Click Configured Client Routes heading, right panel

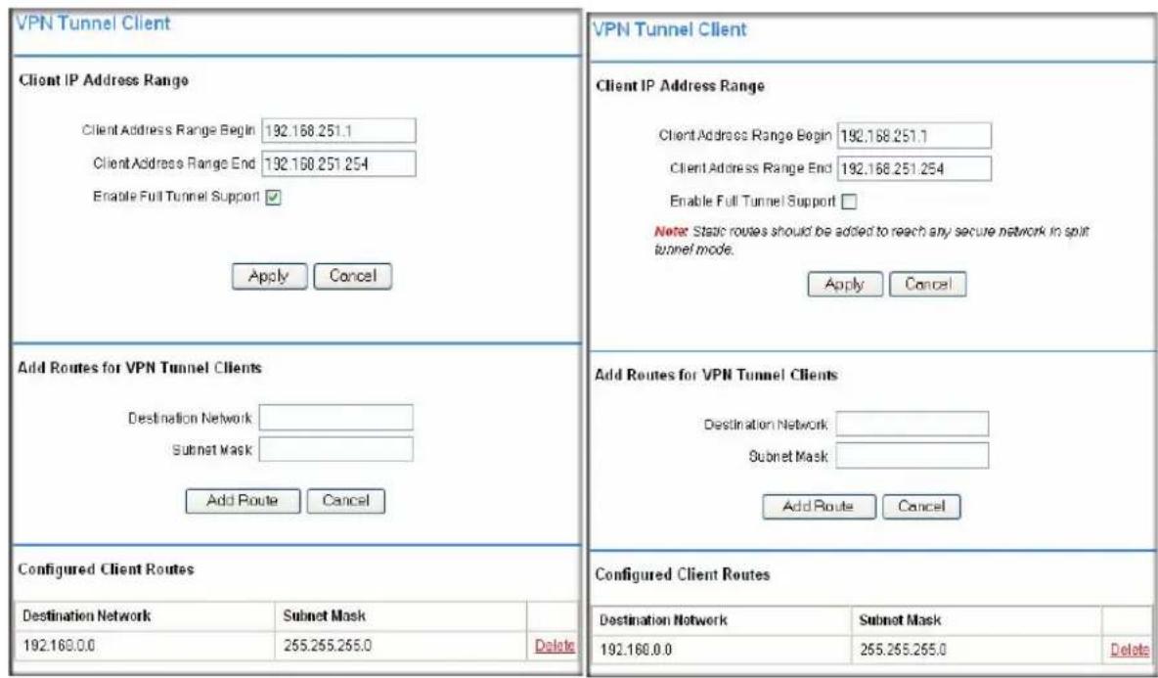pos(683,574)
